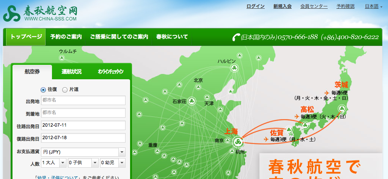Open the 春秋について menu item
This screenshot has width=388, height=179.
click(x=172, y=37)
